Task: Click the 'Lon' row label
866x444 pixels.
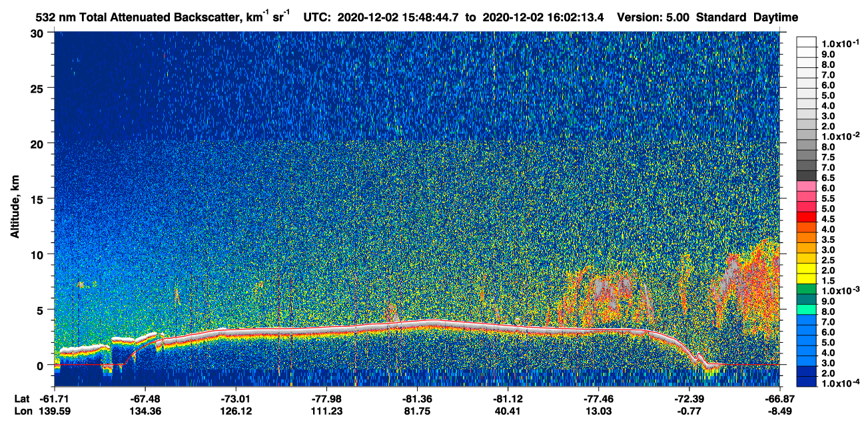Action: [22, 411]
